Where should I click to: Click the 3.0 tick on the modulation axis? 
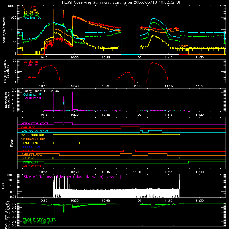point(14,89)
